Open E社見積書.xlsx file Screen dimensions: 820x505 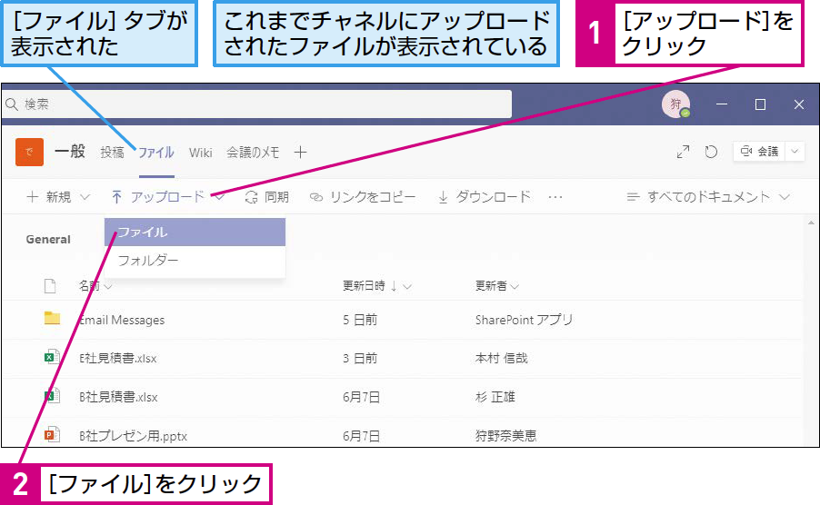click(x=117, y=358)
